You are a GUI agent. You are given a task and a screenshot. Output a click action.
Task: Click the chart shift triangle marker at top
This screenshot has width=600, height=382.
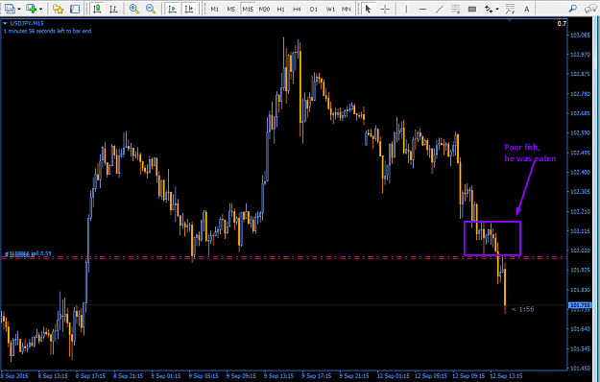pyautogui.click(x=510, y=20)
